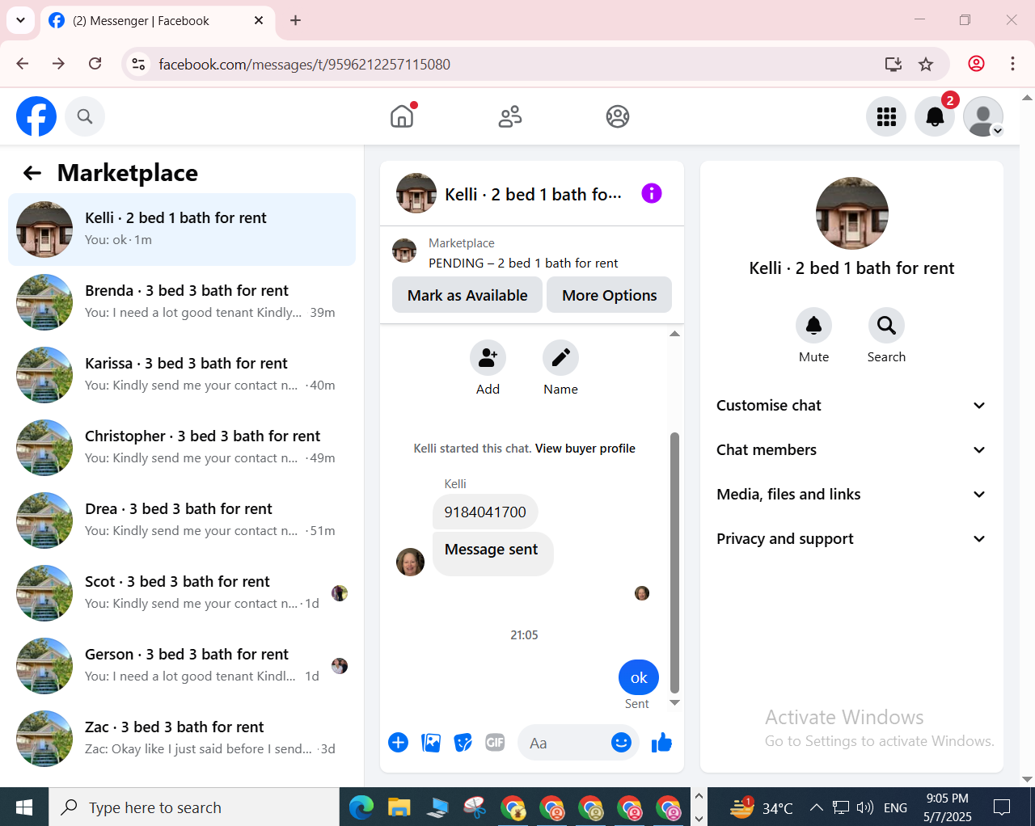1035x826 pixels.
Task: Open the taskbar clock showing 9:05 PM
Action: tap(948, 807)
